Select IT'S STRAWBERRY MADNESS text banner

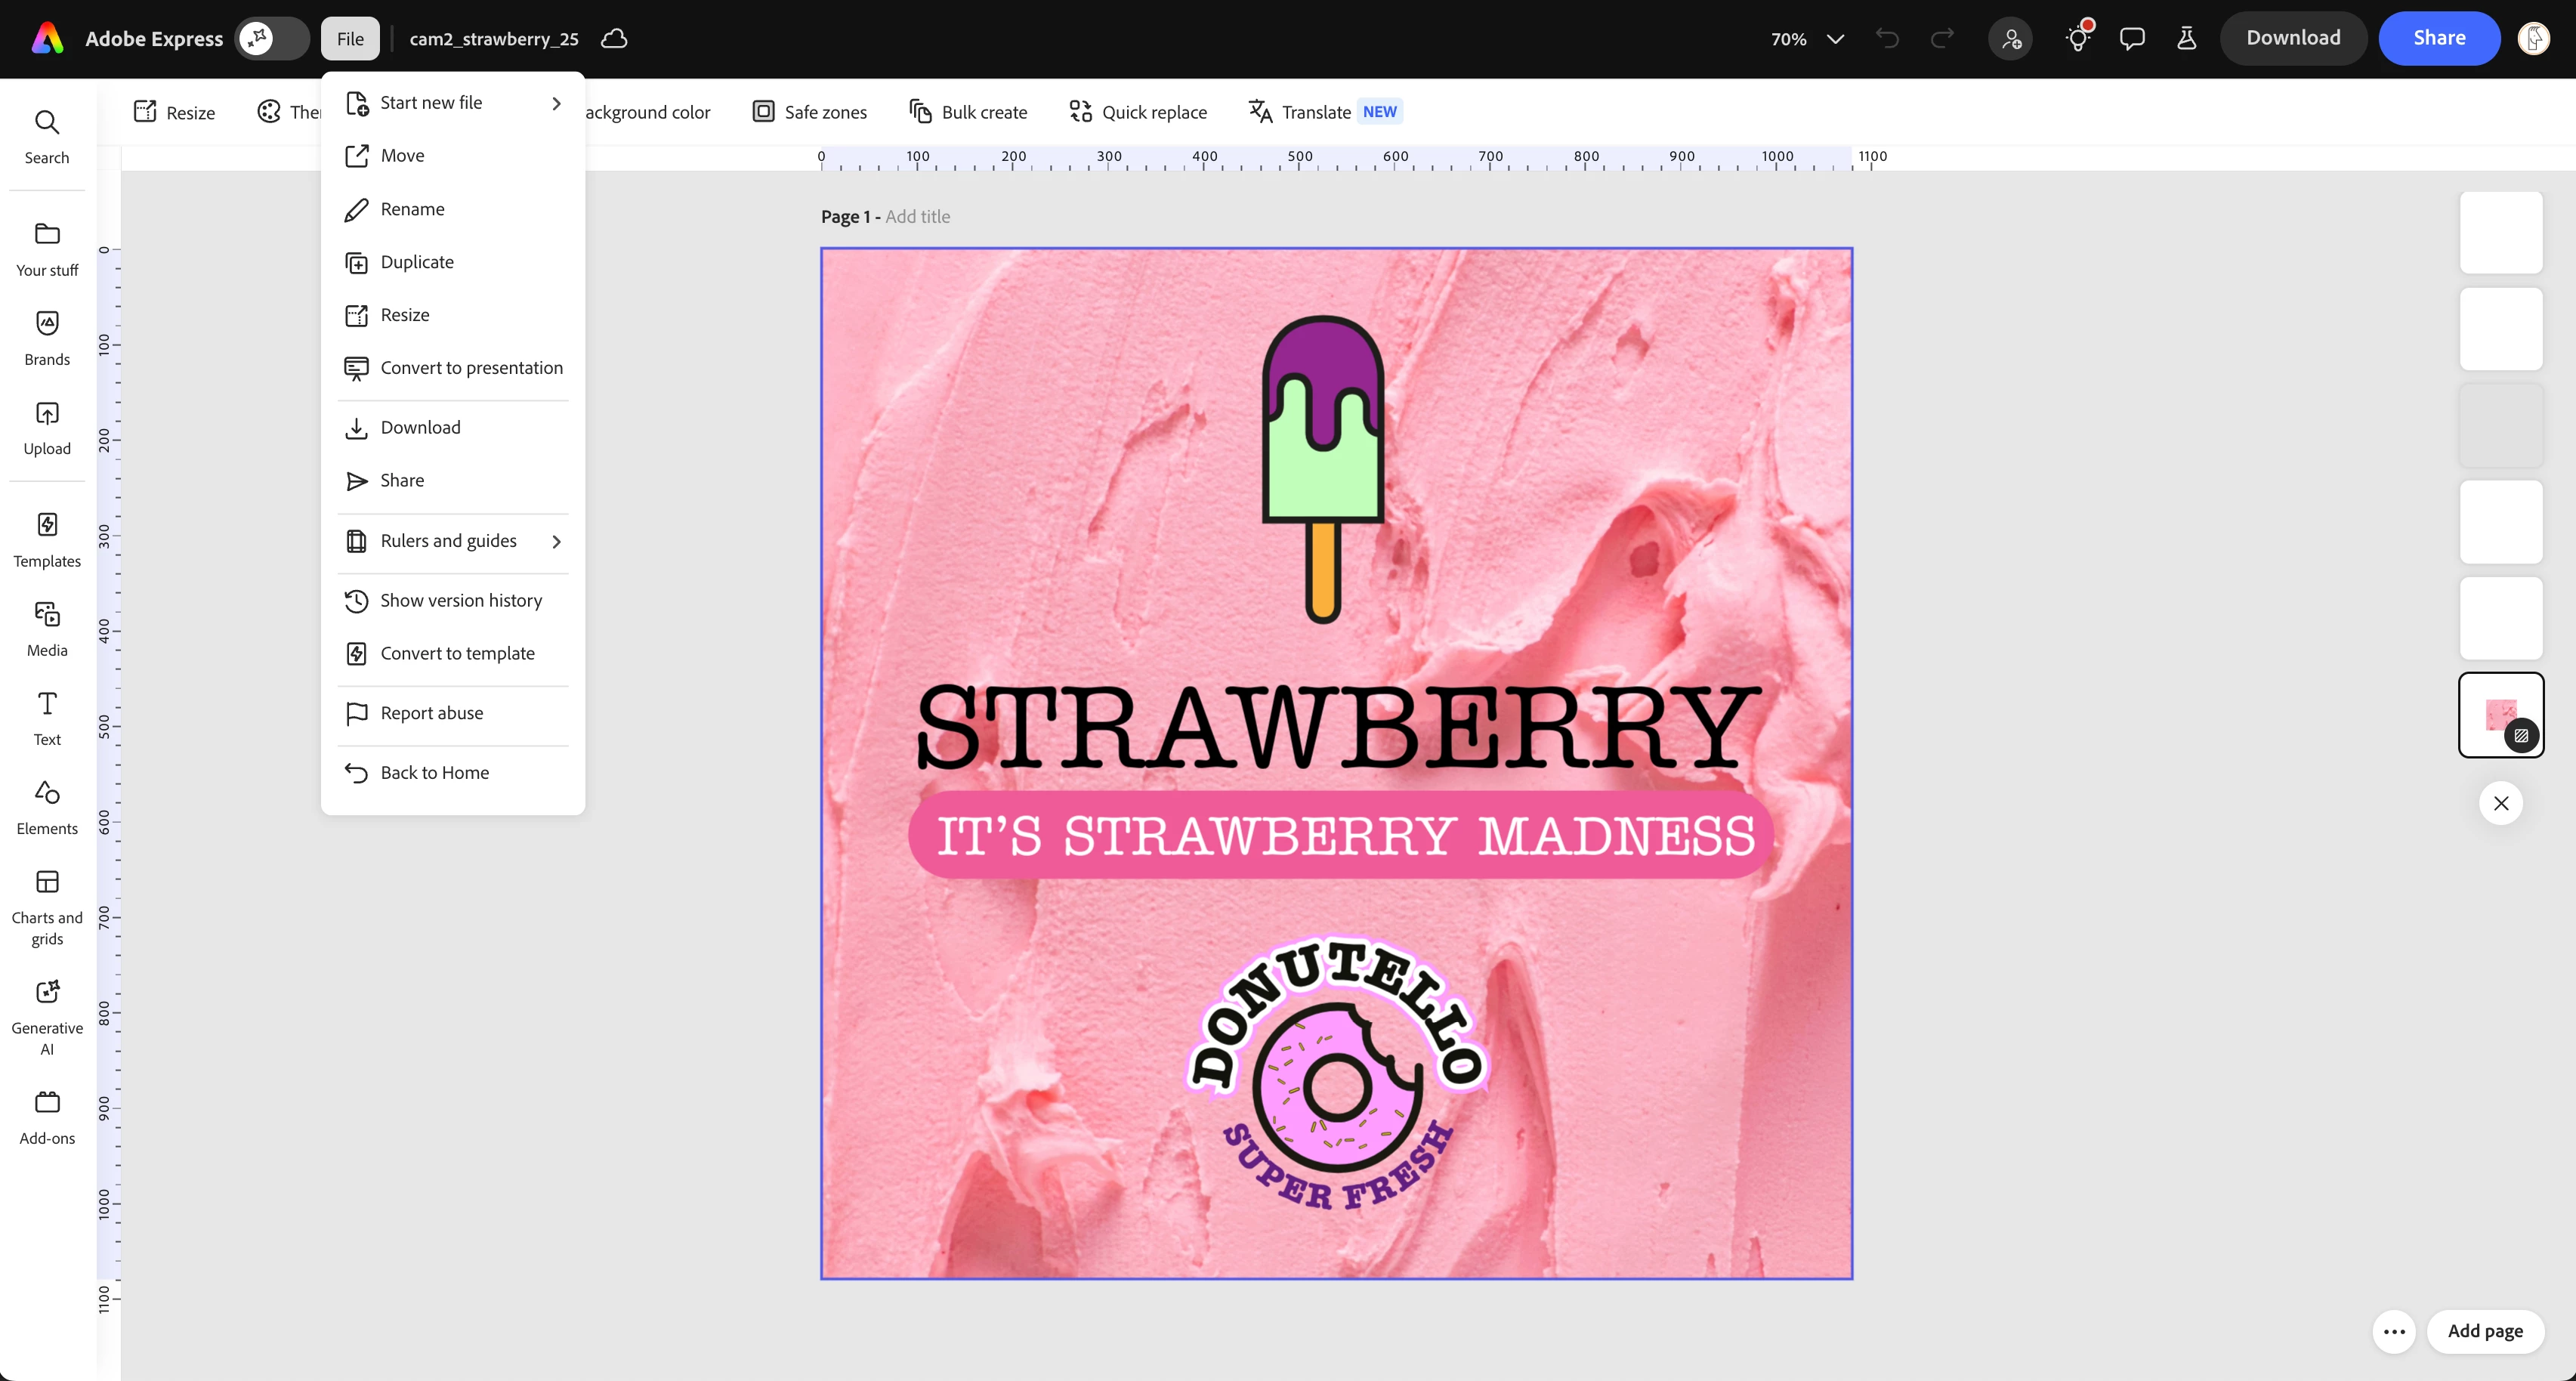point(1342,835)
